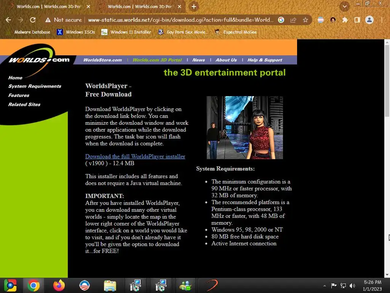Click the address bar URL

pos(181,20)
